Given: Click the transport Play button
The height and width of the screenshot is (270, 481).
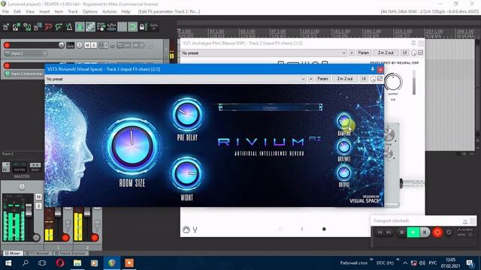Looking at the screenshot, I should [413, 232].
